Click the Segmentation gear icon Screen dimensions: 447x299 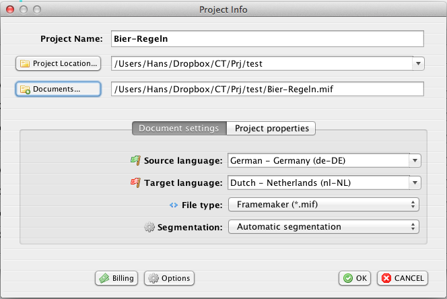[149, 227]
